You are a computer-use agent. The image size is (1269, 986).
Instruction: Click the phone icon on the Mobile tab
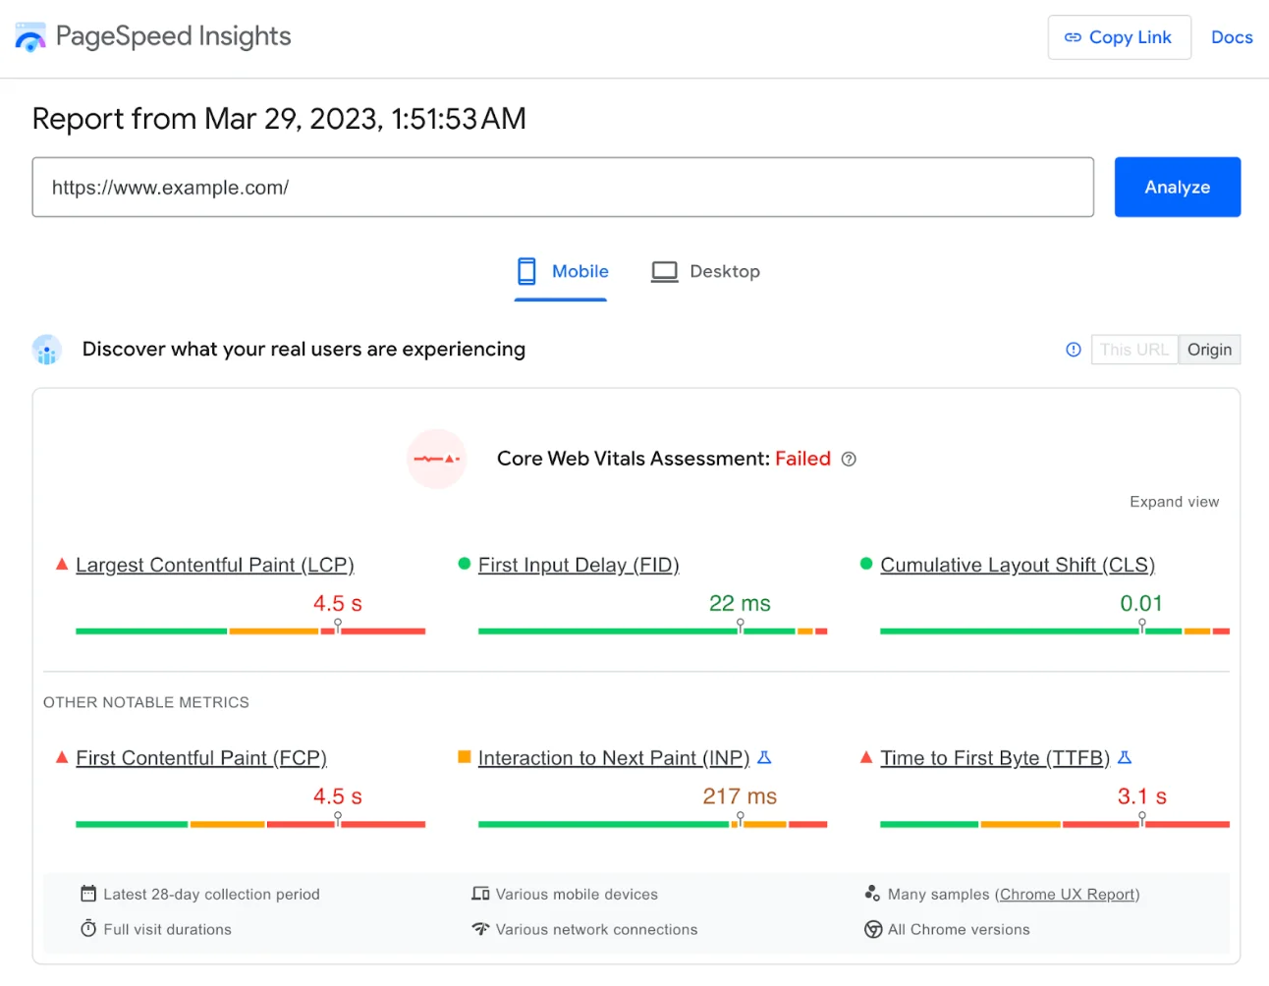click(x=526, y=271)
